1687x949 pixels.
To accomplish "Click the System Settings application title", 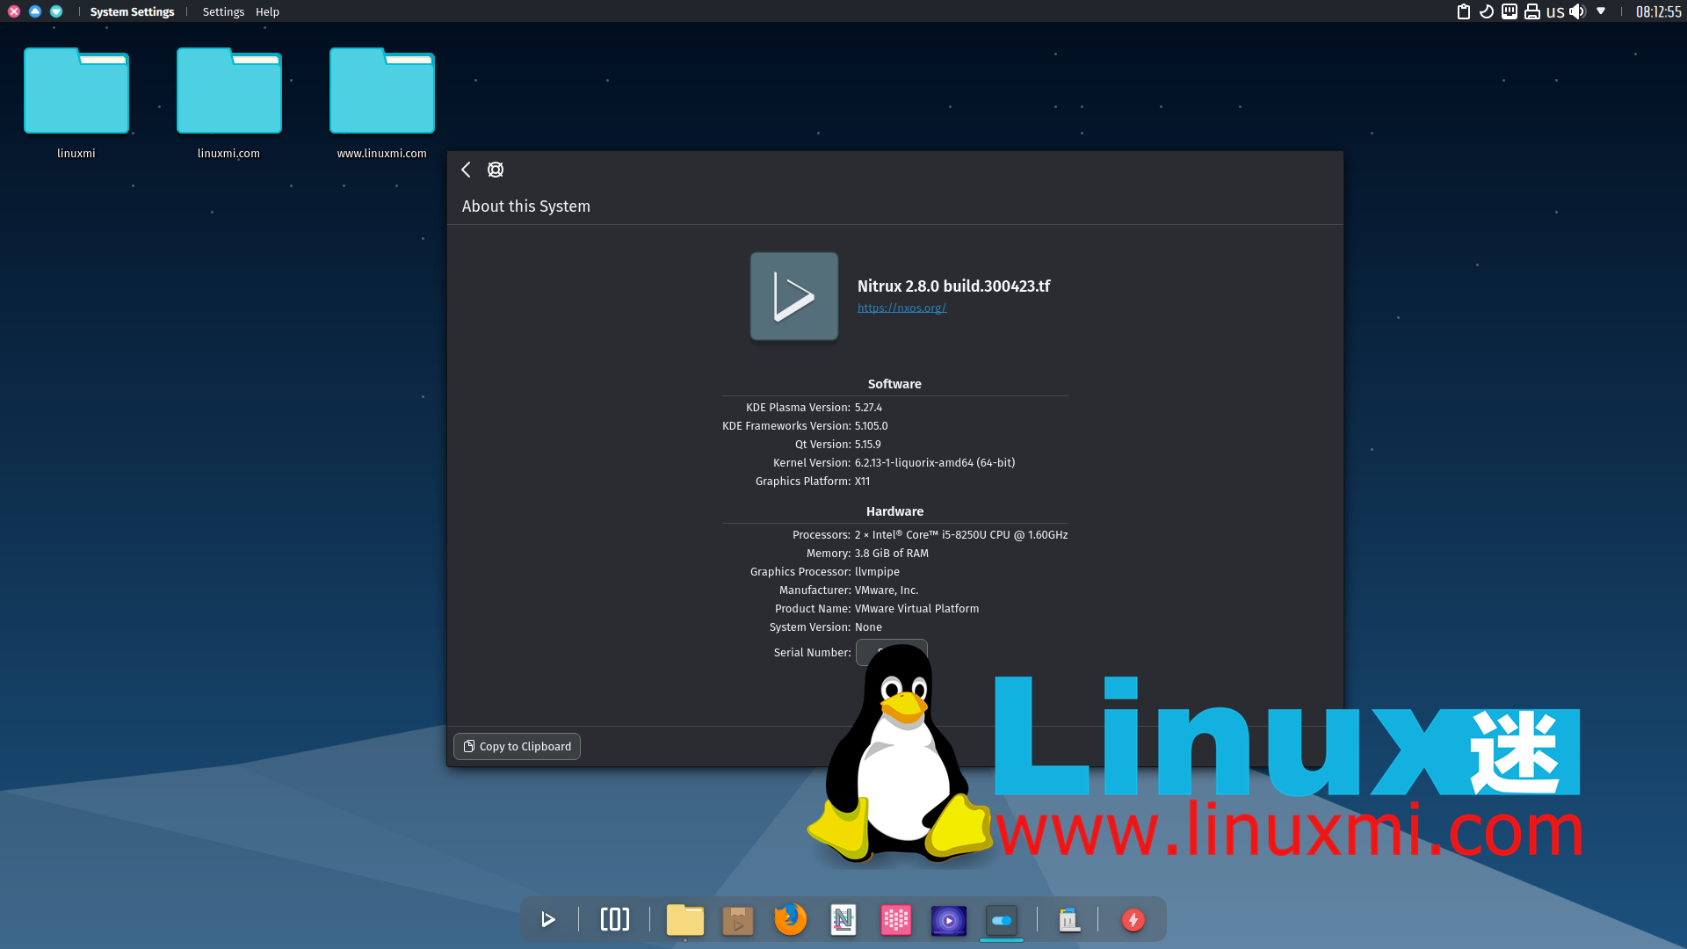I will (x=132, y=11).
